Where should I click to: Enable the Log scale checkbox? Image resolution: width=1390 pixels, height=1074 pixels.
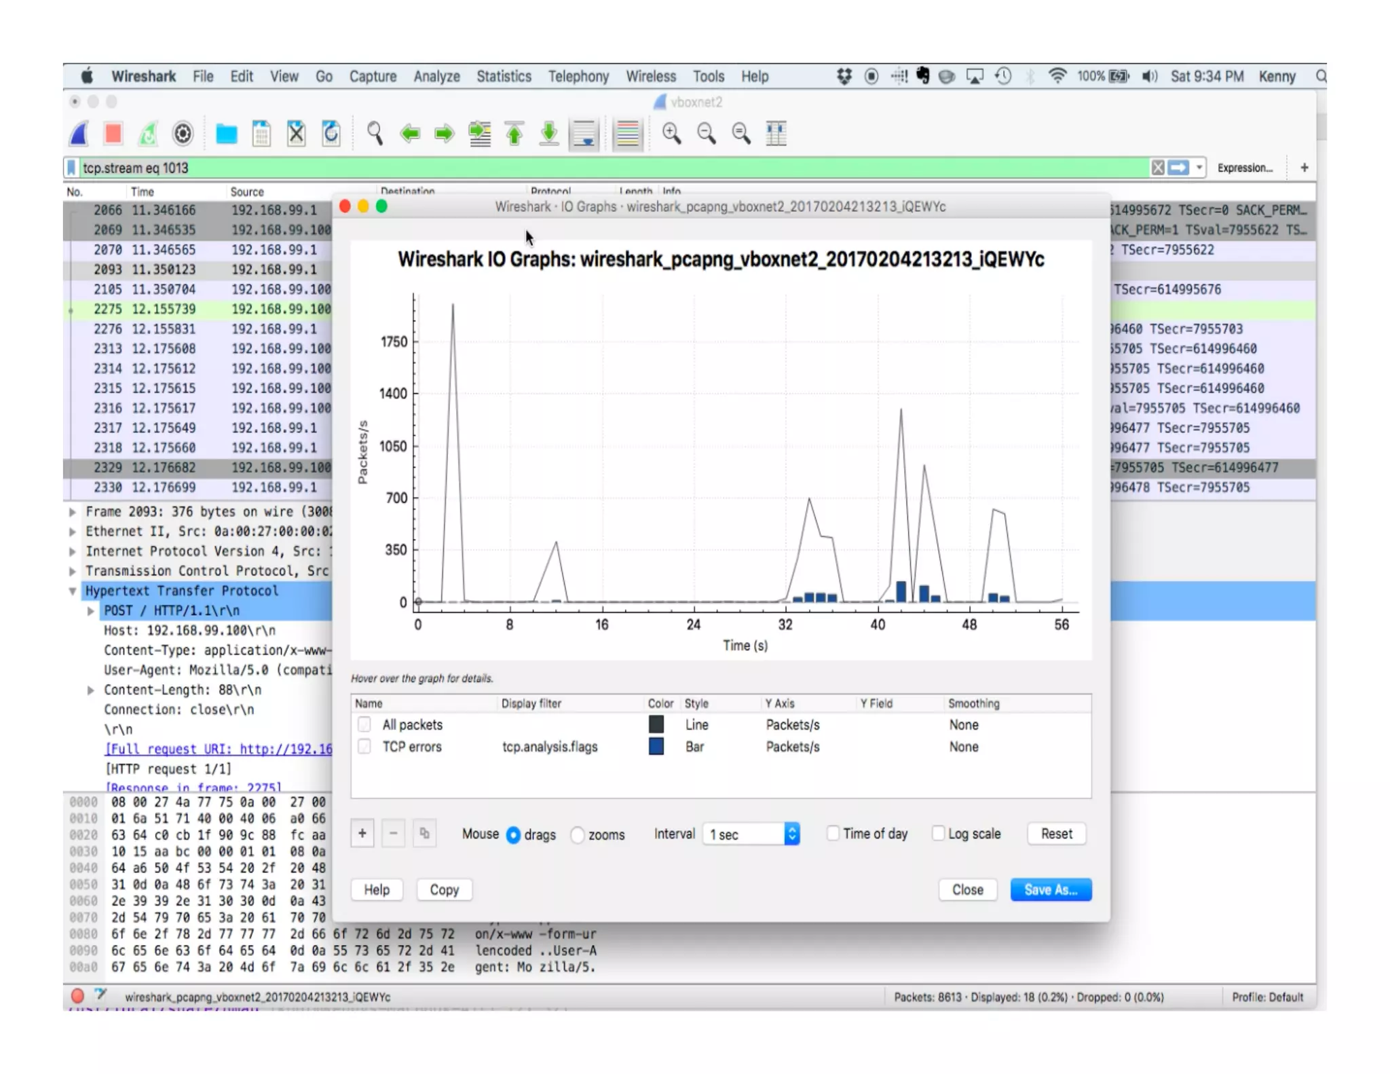pos(938,833)
